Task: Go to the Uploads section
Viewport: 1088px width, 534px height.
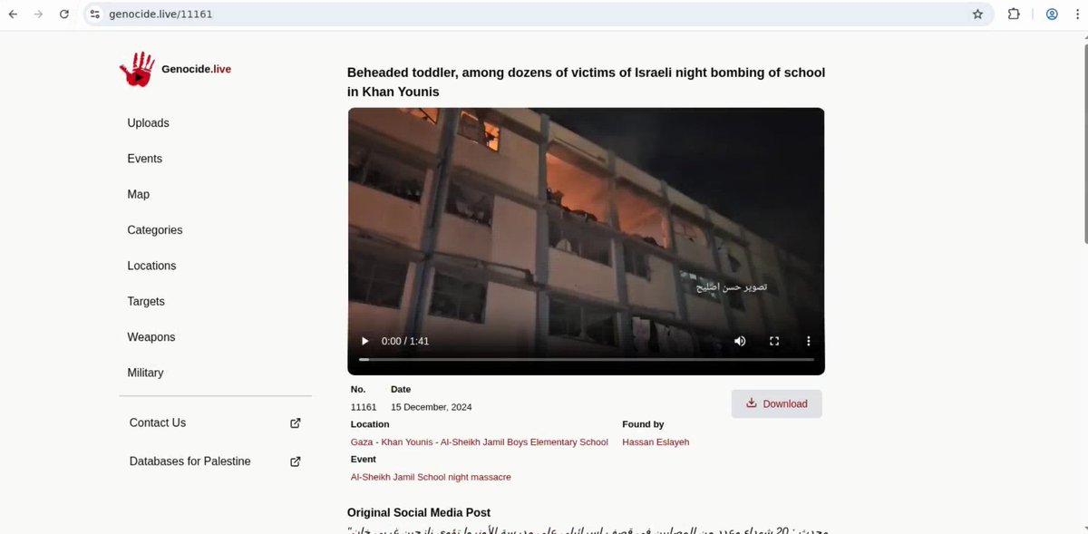Action: point(149,123)
